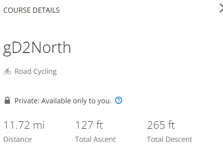The height and width of the screenshot is (155, 223).
Task: Click the 127 ft ascent value
Action: [x=89, y=125]
